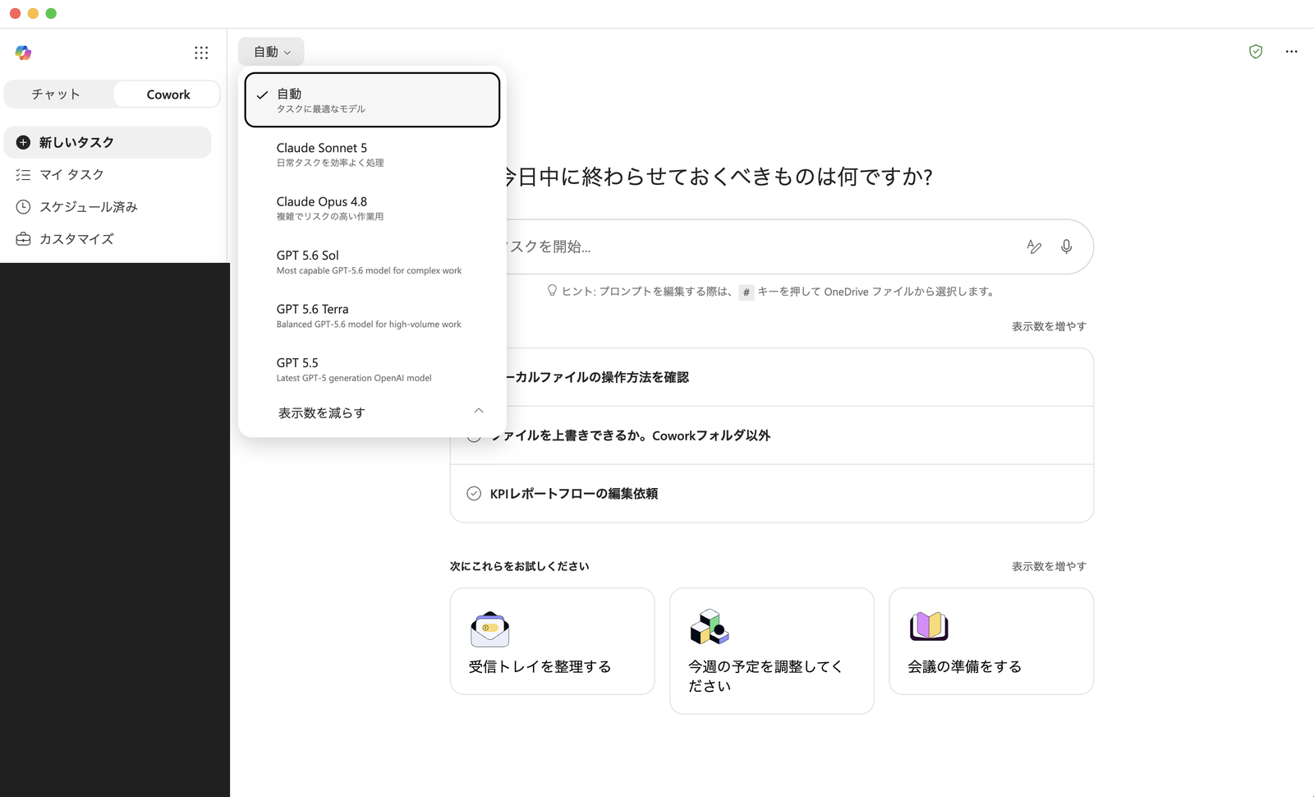Click the 新しいタスク button

(x=108, y=142)
